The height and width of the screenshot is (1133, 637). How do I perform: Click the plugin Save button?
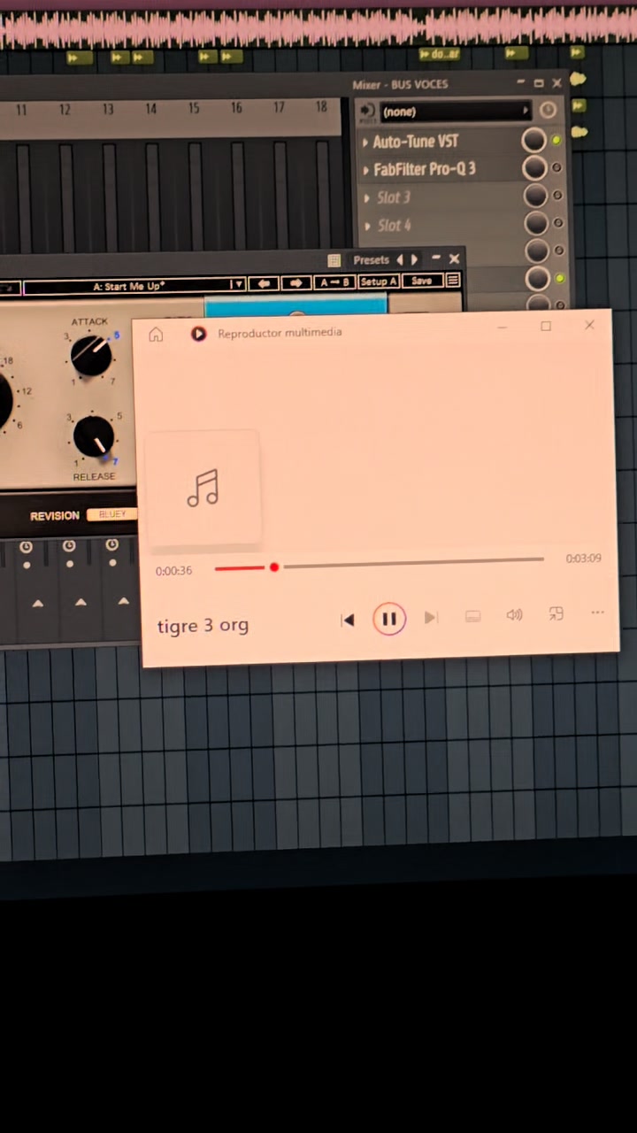pyautogui.click(x=421, y=281)
